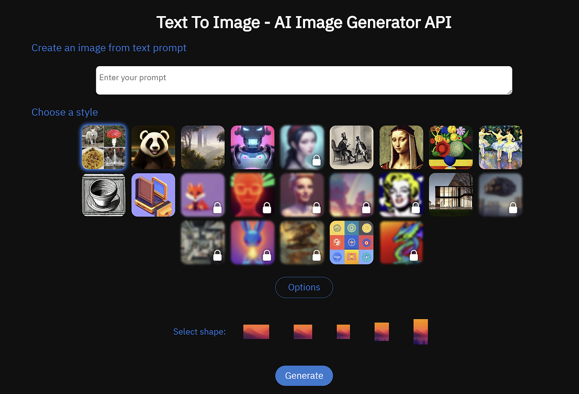Select the square image shape
Viewport: 579px width, 394px height.
pyautogui.click(x=343, y=332)
